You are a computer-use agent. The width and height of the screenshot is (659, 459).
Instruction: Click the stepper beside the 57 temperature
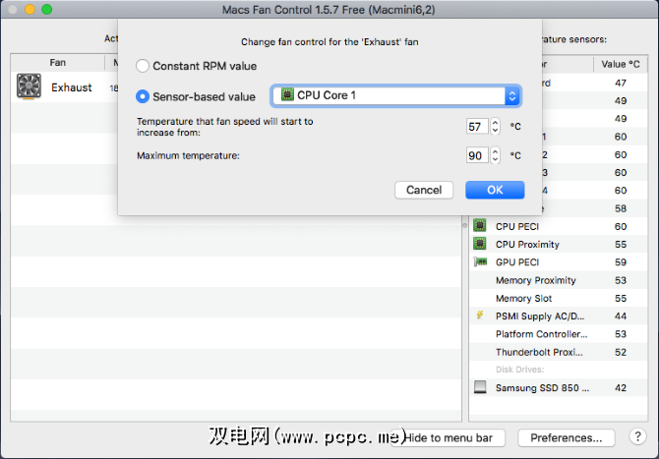tap(495, 127)
